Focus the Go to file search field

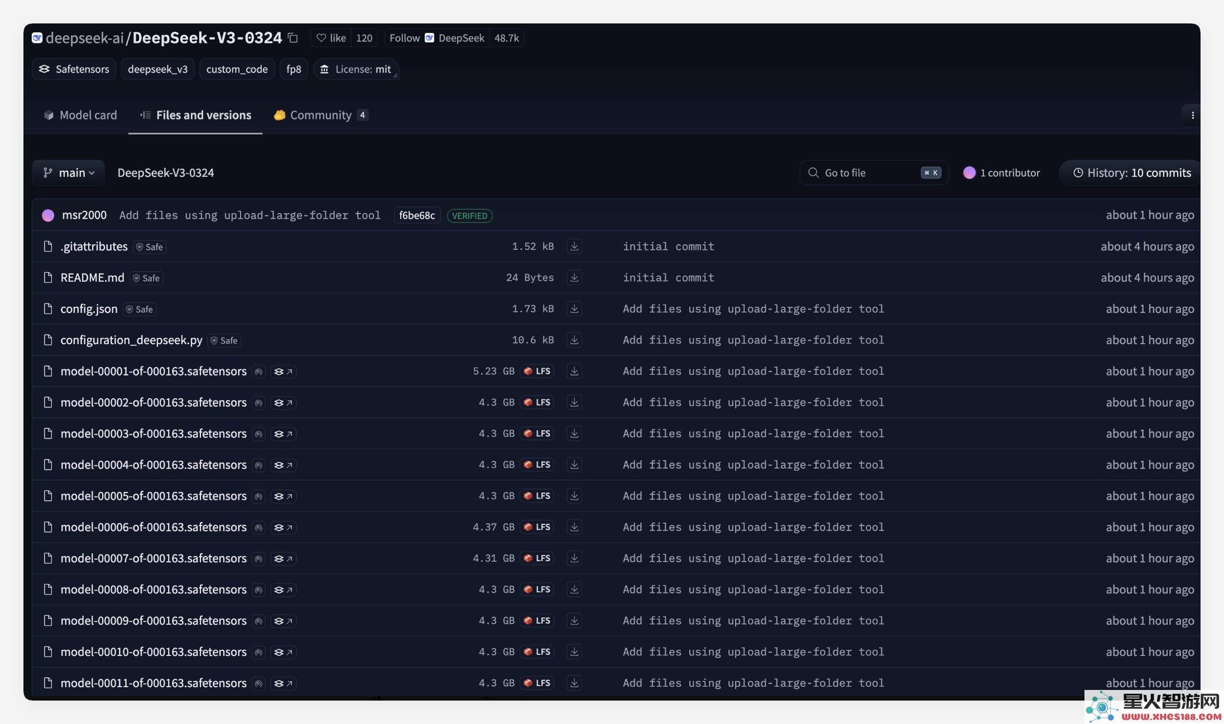(x=874, y=173)
